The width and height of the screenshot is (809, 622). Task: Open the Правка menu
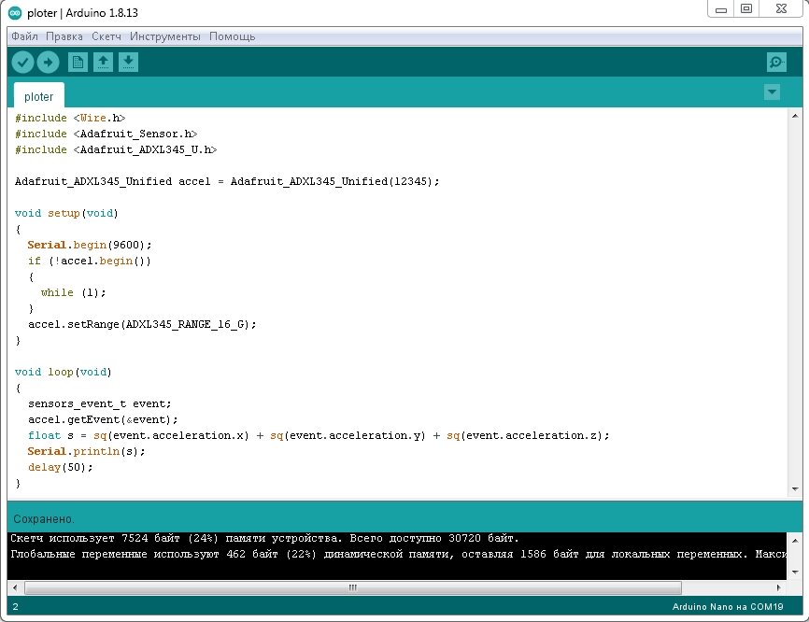(x=64, y=36)
